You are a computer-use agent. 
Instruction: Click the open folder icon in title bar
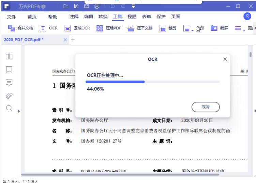tap(66, 6)
